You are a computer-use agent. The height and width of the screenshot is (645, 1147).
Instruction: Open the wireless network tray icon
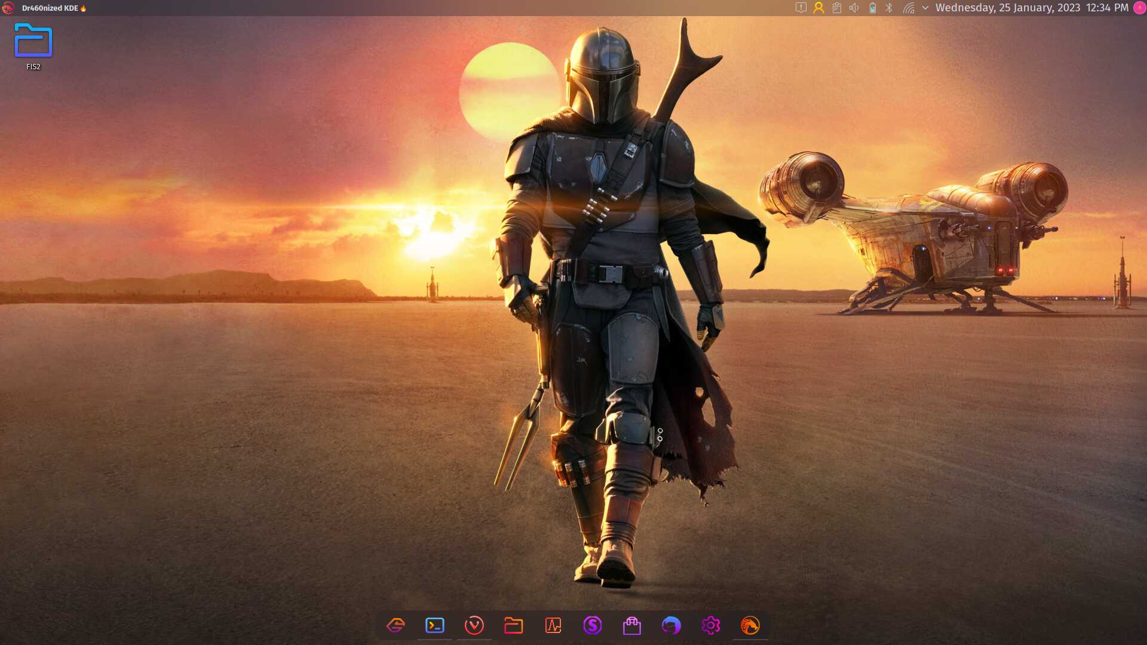point(909,8)
